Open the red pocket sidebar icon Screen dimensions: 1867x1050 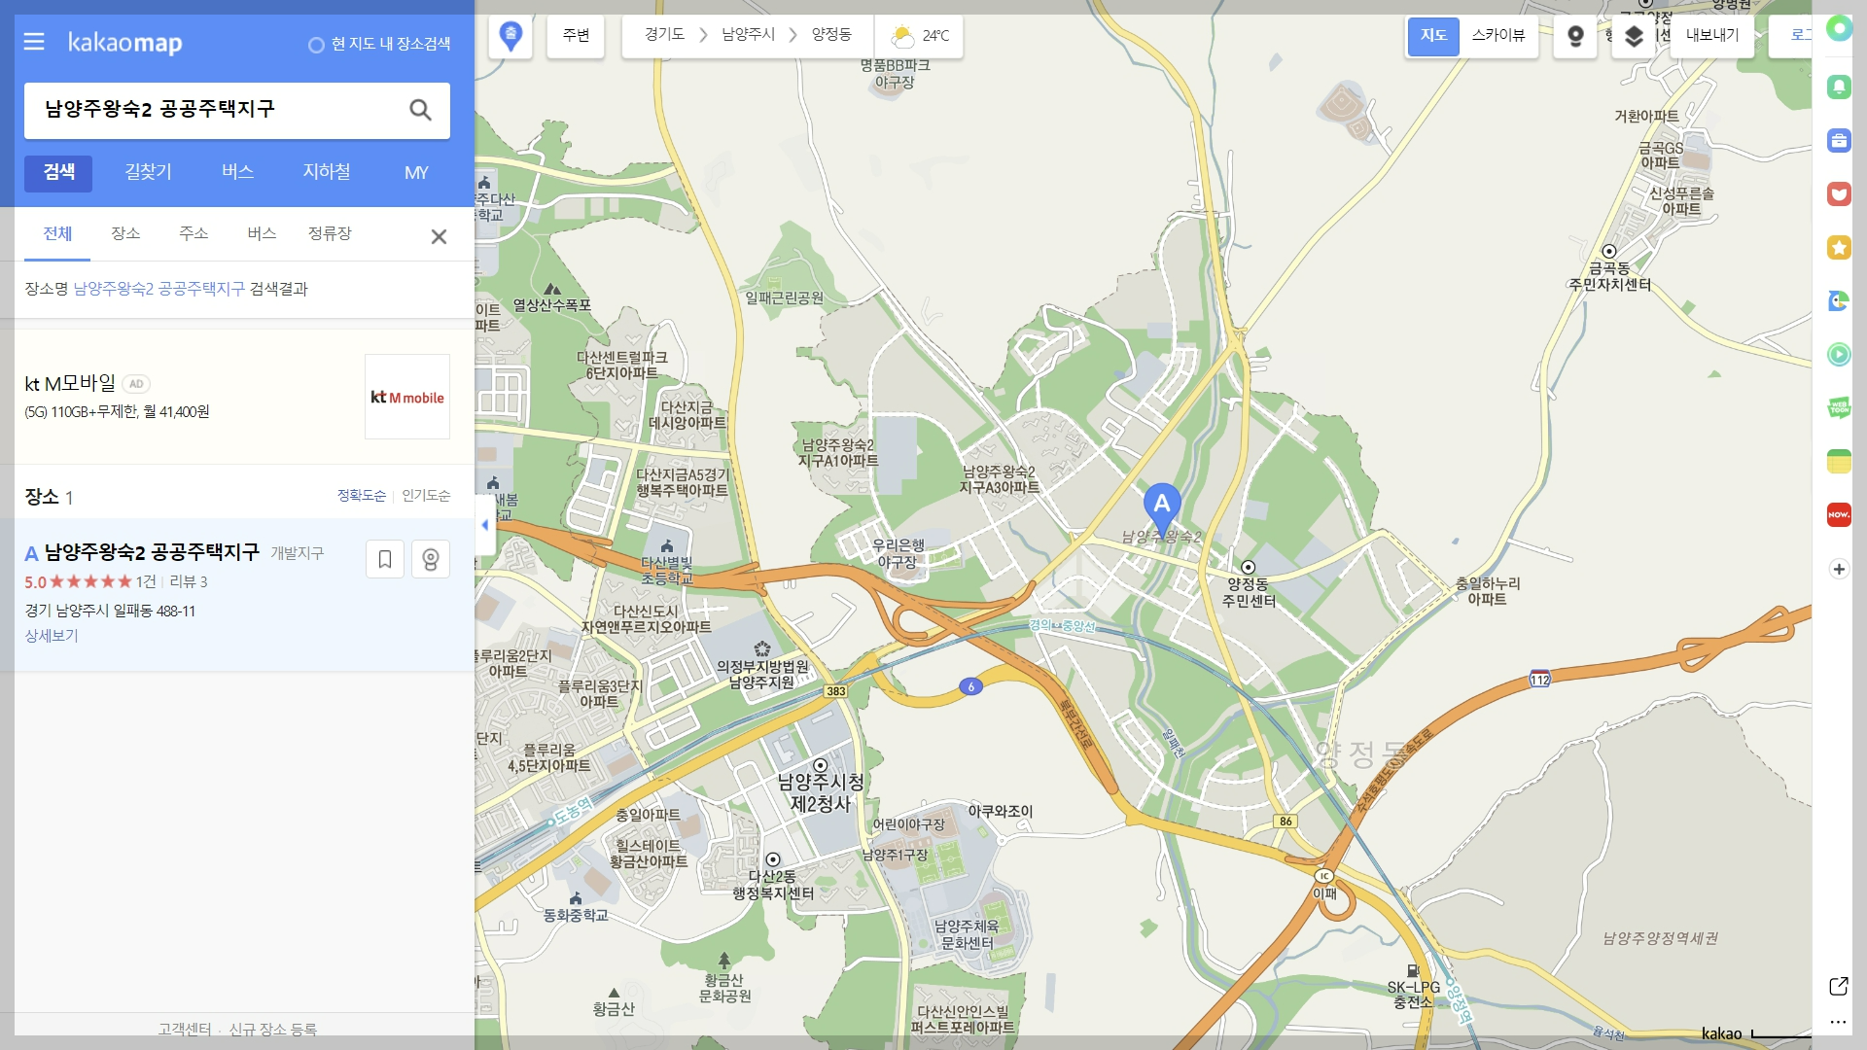[1839, 193]
